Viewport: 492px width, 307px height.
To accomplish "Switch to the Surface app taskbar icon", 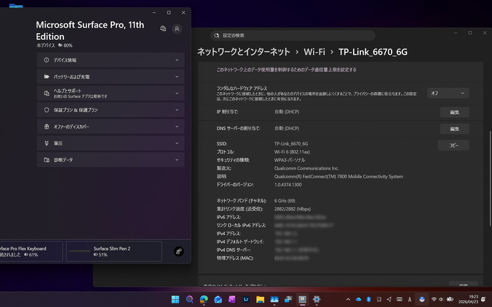I will [303, 300].
